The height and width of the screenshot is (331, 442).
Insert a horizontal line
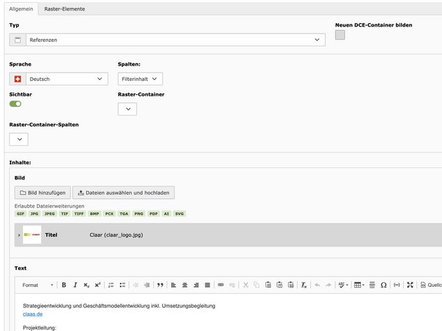372,285
